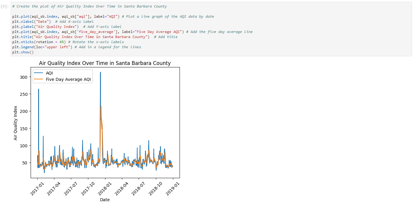415x206 pixels.
Task: Click the blue AQI line swatch in legend
Action: coord(38,73)
